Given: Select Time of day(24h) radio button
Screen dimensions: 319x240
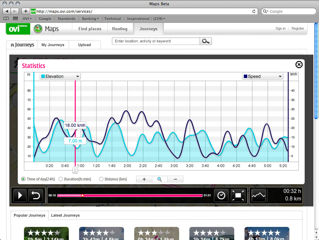Looking at the screenshot, I should (x=23, y=179).
